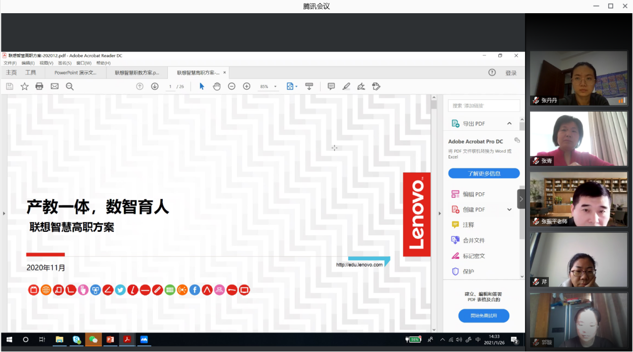Image resolution: width=633 pixels, height=352 pixels.
Task: Send file by email envelope icon
Action: coord(54,86)
